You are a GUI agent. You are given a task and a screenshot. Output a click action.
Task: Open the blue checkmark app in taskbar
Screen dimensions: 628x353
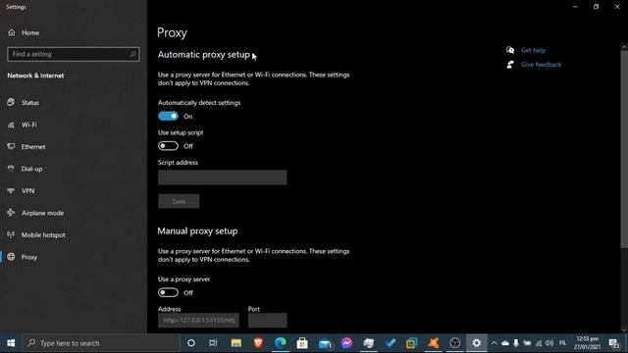pyautogui.click(x=391, y=343)
